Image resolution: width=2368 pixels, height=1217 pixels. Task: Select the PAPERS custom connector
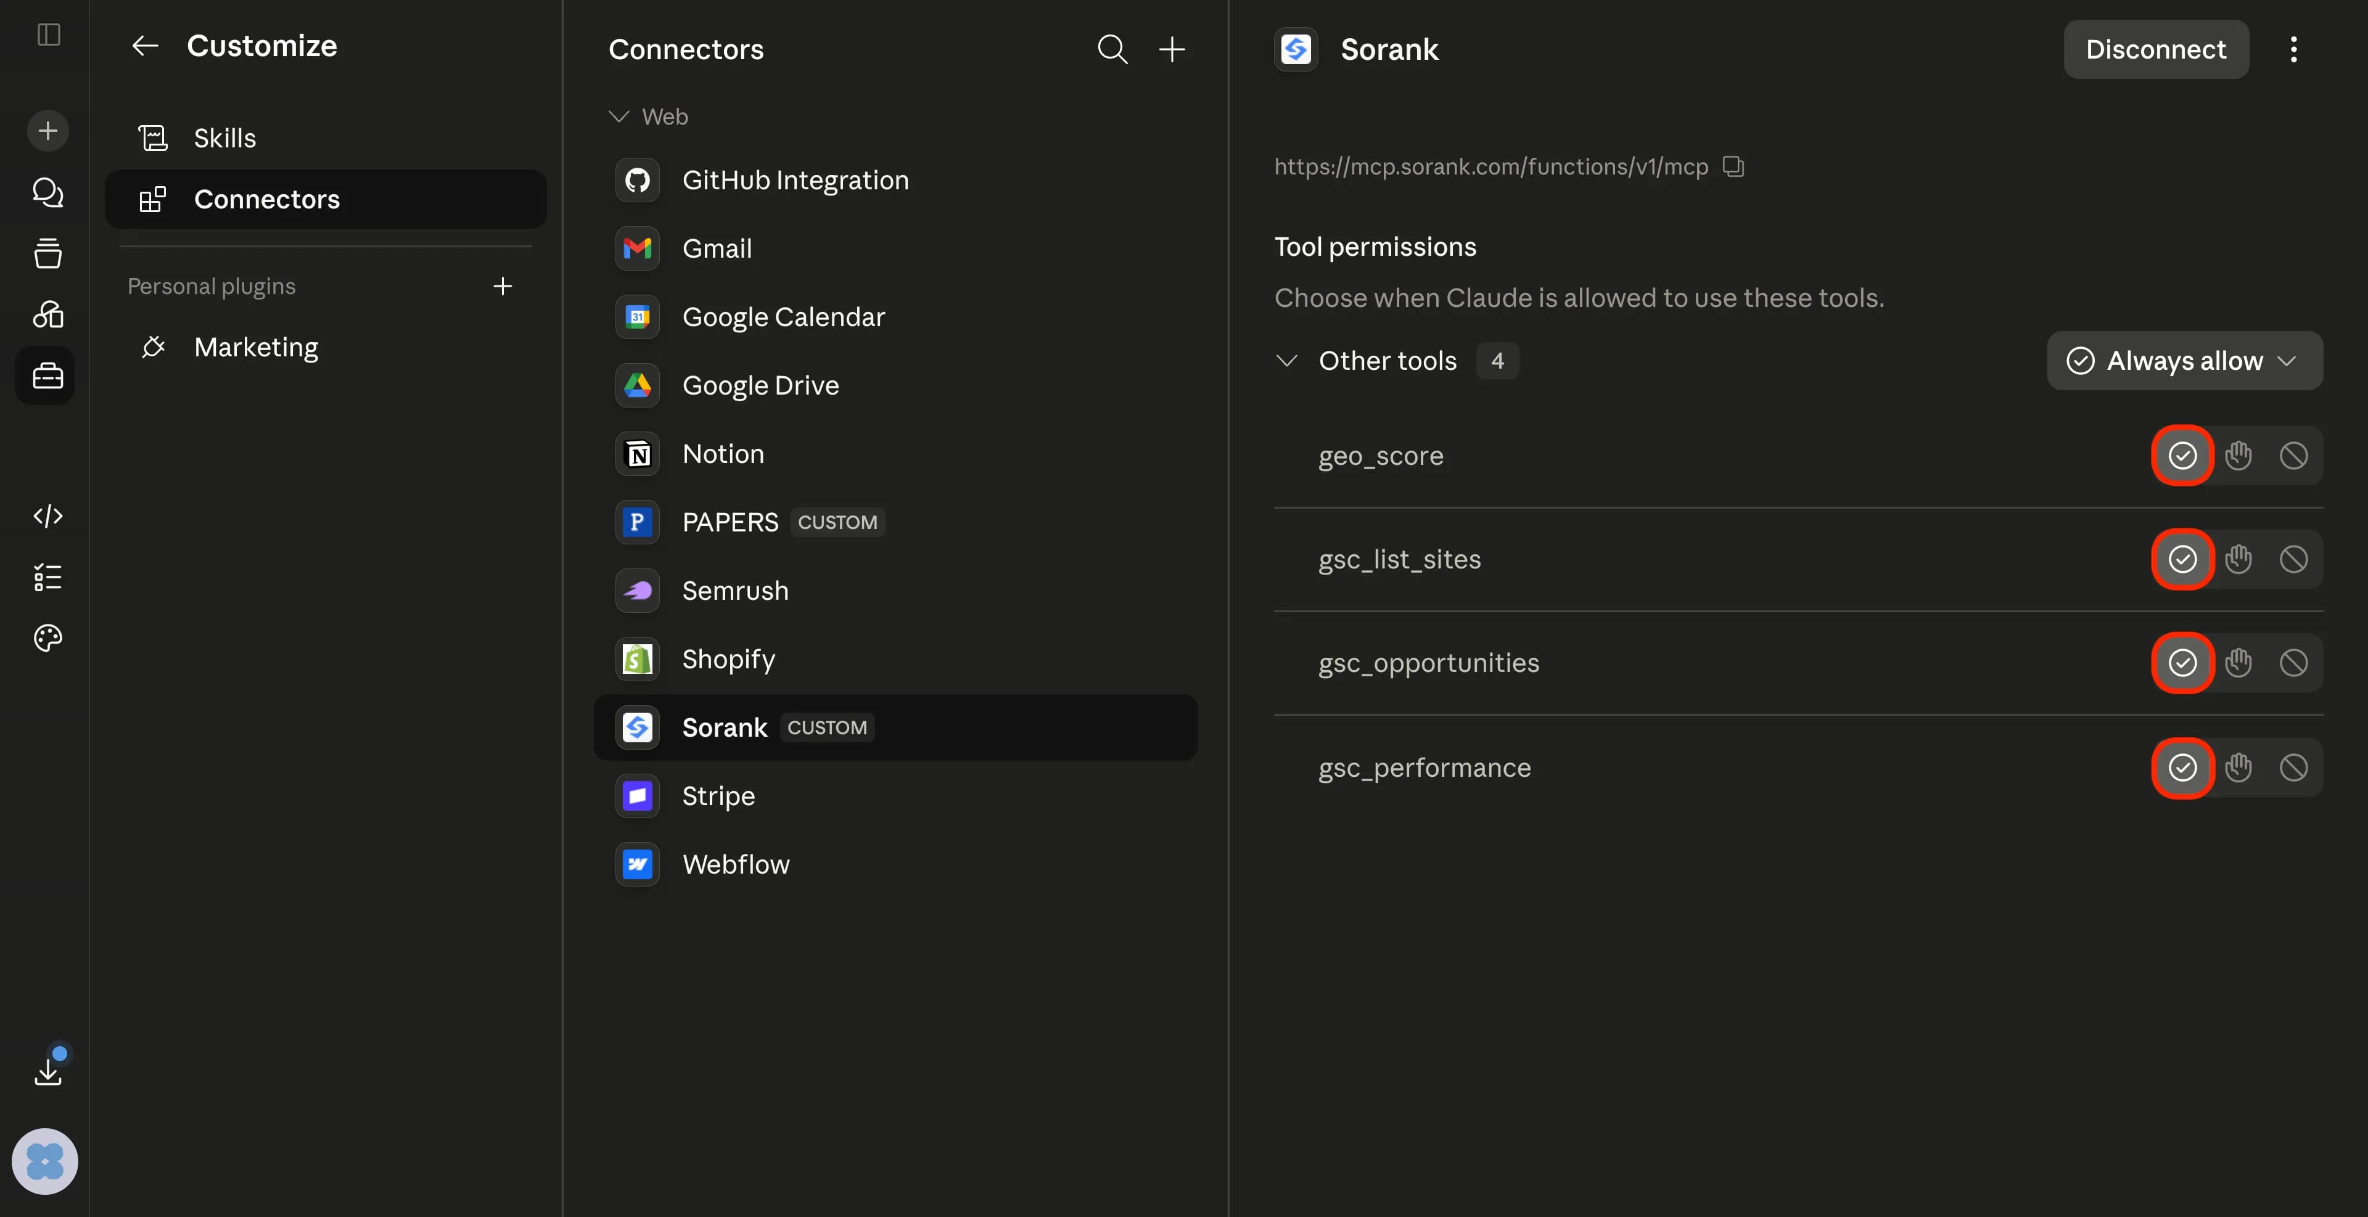[895, 522]
